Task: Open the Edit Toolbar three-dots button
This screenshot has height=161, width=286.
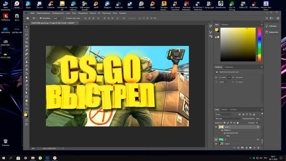Action: [26, 108]
